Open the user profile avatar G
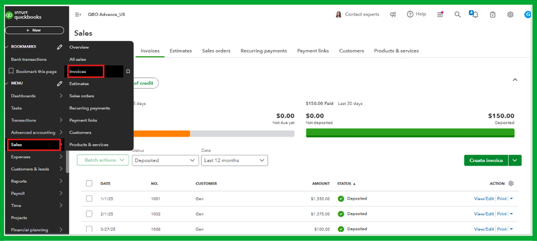Screen dimensions: 537x241 [x=527, y=14]
